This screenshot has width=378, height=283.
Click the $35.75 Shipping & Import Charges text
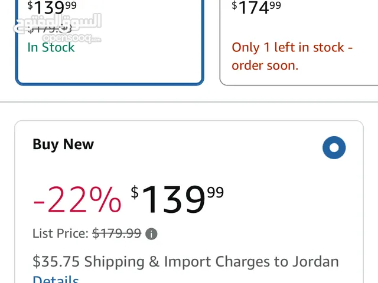(185, 262)
